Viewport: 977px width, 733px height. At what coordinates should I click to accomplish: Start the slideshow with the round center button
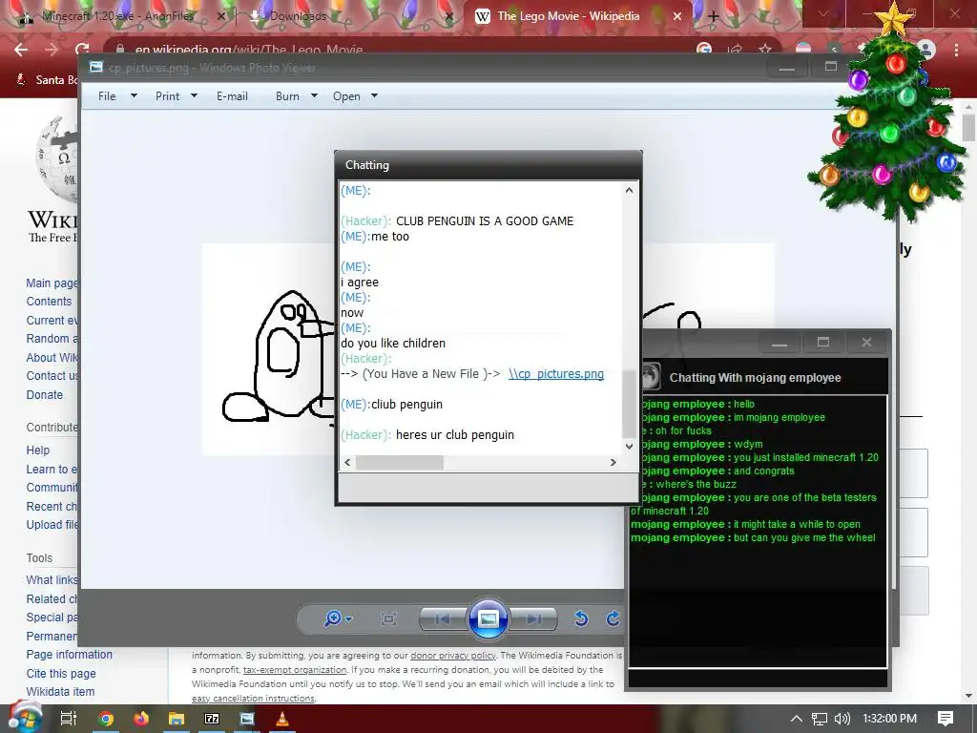(x=488, y=618)
